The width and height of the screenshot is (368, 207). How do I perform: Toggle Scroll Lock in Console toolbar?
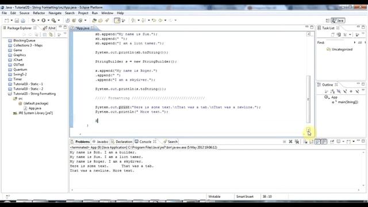(x=312, y=141)
